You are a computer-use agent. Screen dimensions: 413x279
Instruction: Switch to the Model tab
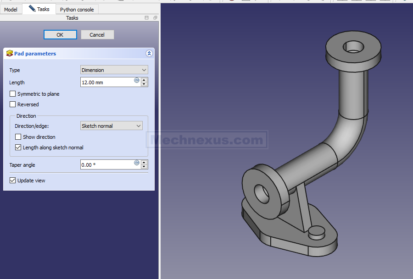[11, 10]
